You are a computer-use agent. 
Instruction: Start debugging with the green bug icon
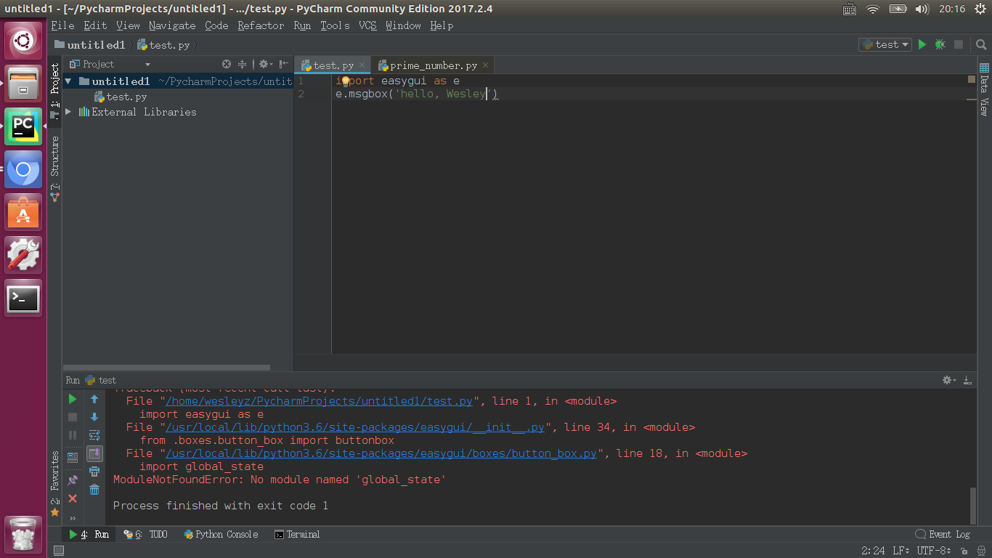click(940, 44)
